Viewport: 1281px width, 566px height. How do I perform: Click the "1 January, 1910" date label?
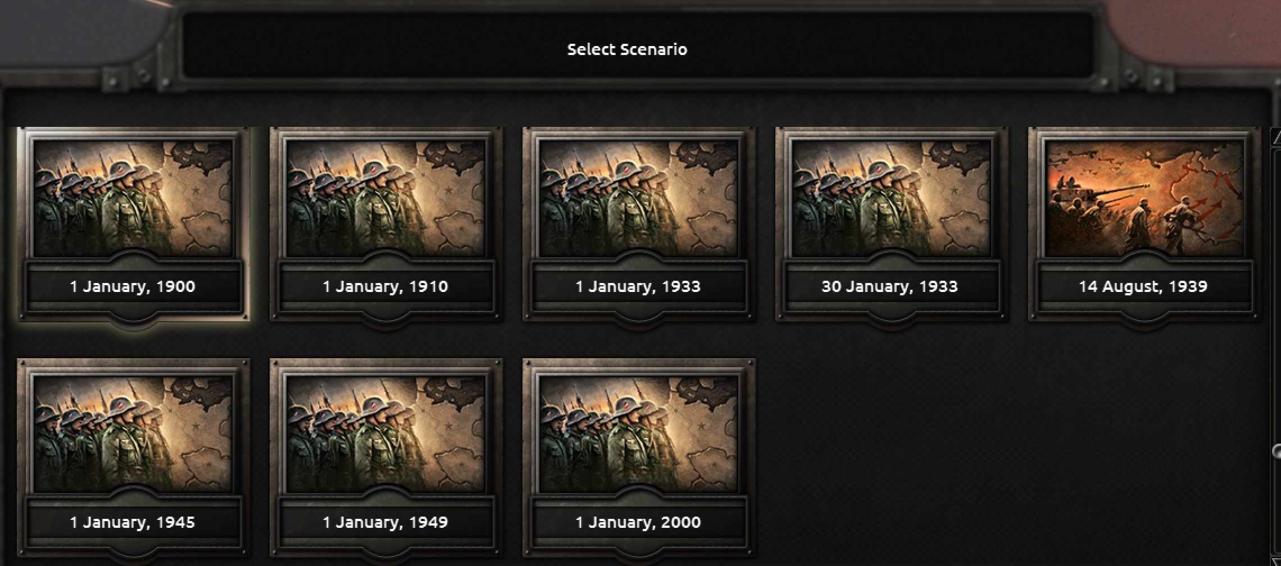tap(385, 287)
